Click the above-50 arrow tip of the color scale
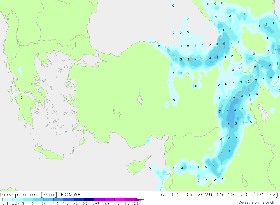Viewport: 280px width, 205px height. coord(140,200)
